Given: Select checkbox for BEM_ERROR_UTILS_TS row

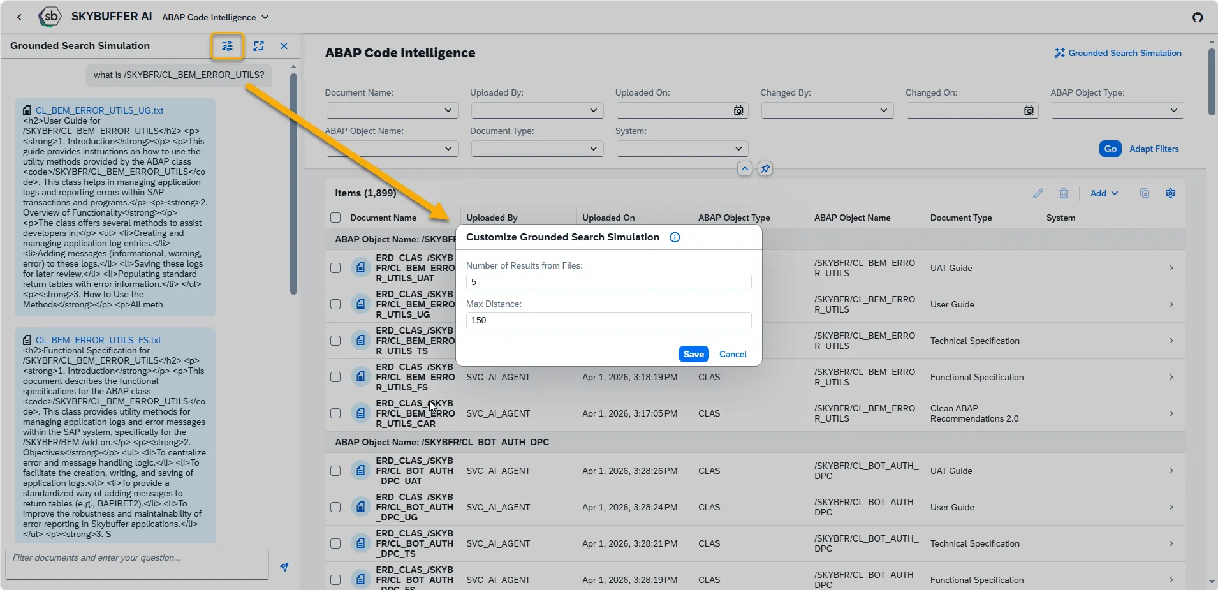Looking at the screenshot, I should coord(335,341).
